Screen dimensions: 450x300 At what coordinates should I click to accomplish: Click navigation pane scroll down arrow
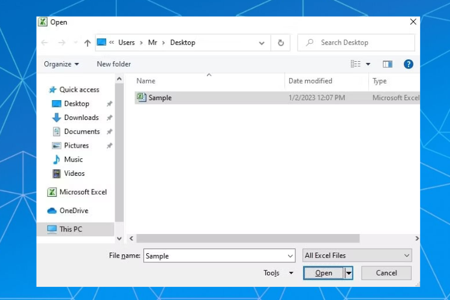119,239
